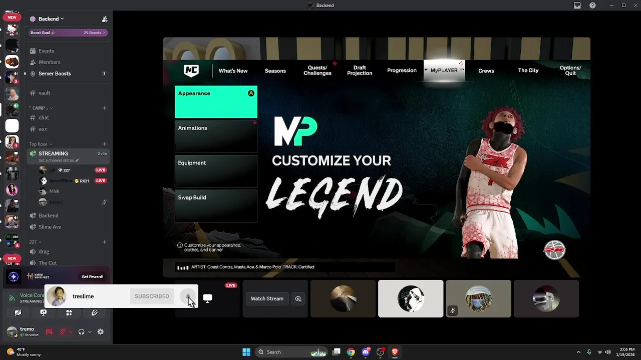This screenshot has height=360, width=641.
Task: Click the voice connection signal icon
Action: (12, 298)
